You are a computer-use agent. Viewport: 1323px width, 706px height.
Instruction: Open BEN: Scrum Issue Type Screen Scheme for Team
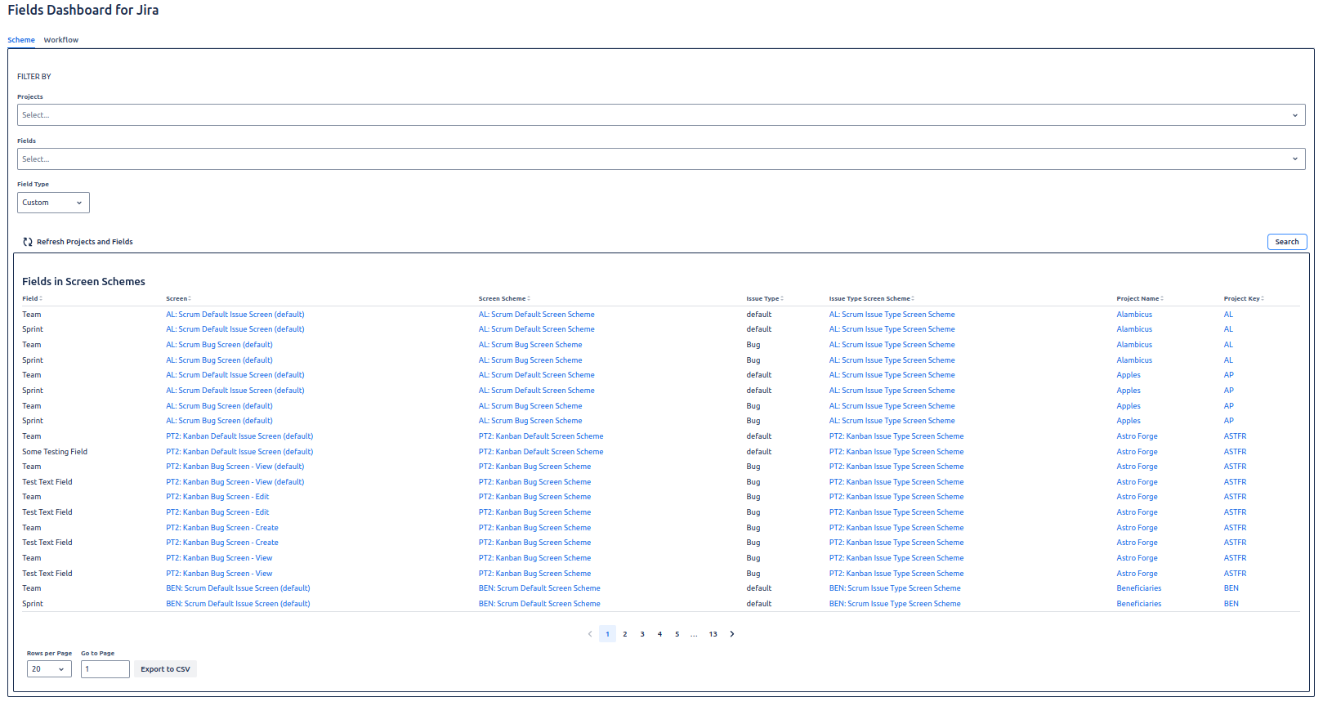[x=895, y=588]
